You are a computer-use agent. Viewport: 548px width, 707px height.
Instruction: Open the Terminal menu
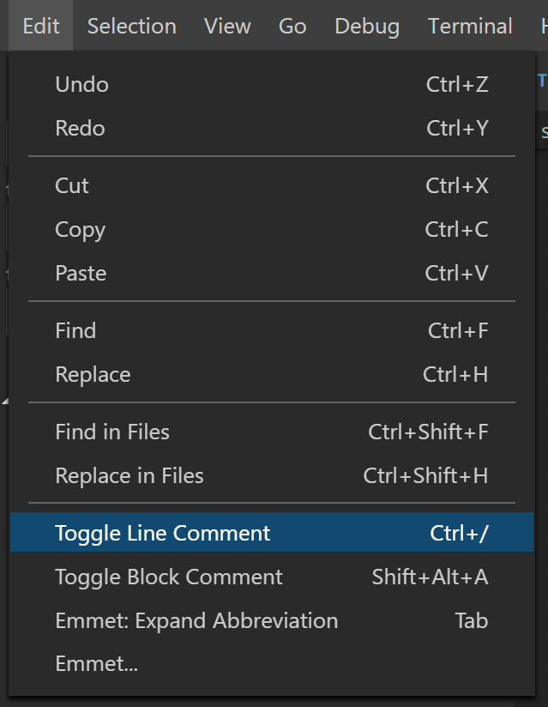tap(470, 26)
